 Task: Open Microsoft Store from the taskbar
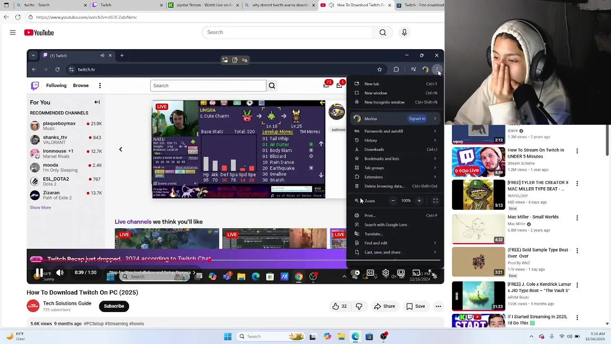click(369, 336)
